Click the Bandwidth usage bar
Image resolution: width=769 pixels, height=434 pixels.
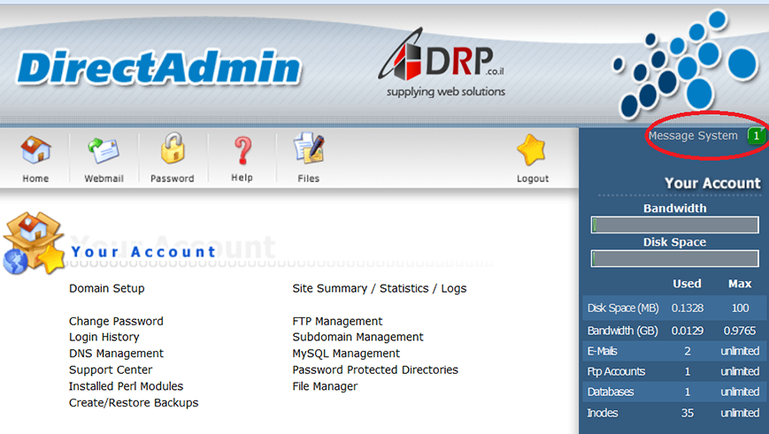(x=674, y=225)
